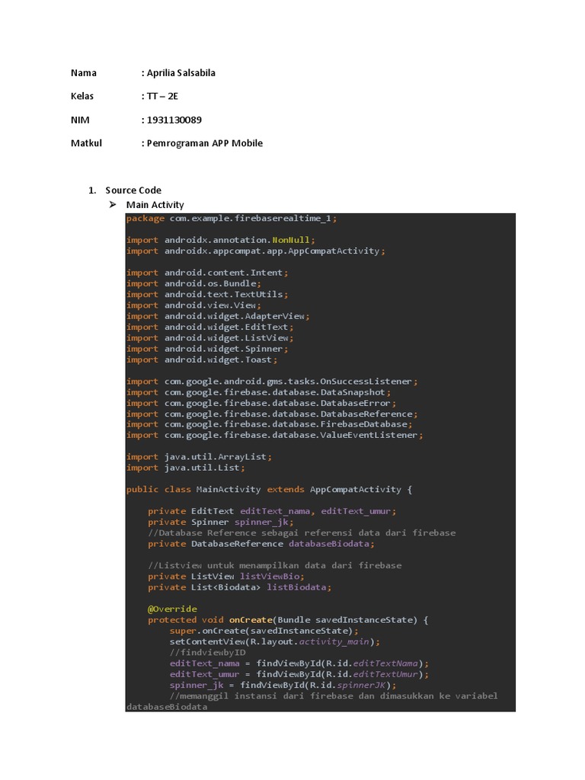Select 'private EditText editText_nama' line

(x=272, y=511)
